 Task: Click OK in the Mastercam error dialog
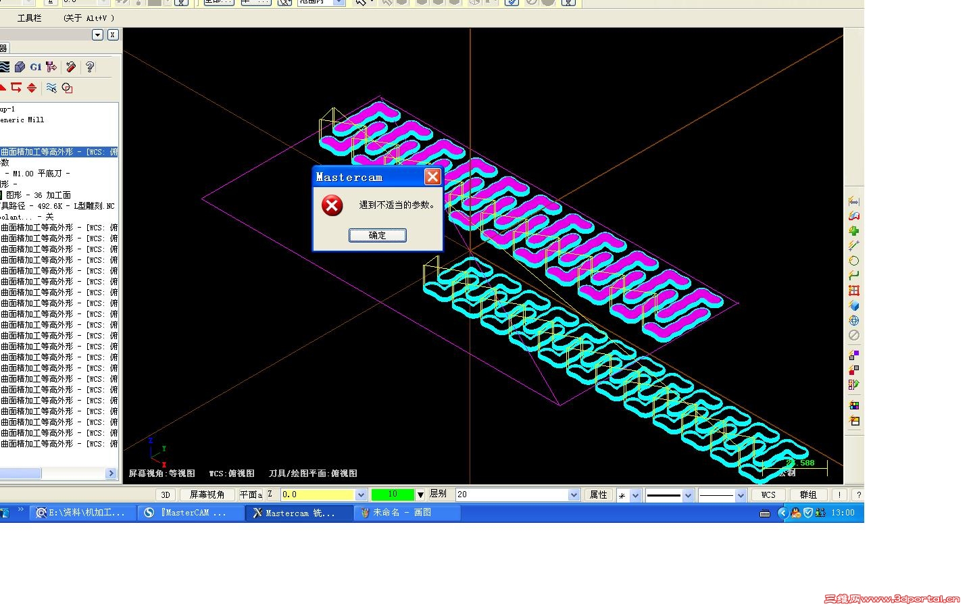(378, 235)
